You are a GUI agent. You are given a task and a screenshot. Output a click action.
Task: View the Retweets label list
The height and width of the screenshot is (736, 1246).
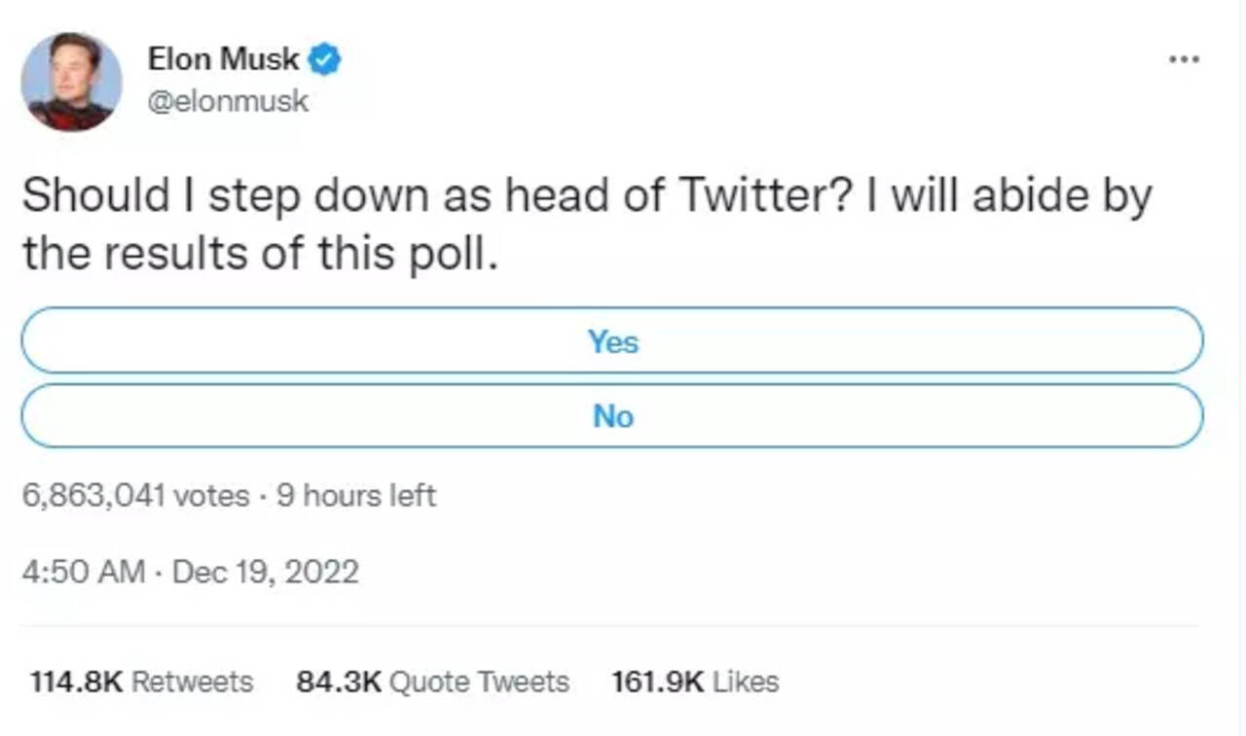[192, 682]
